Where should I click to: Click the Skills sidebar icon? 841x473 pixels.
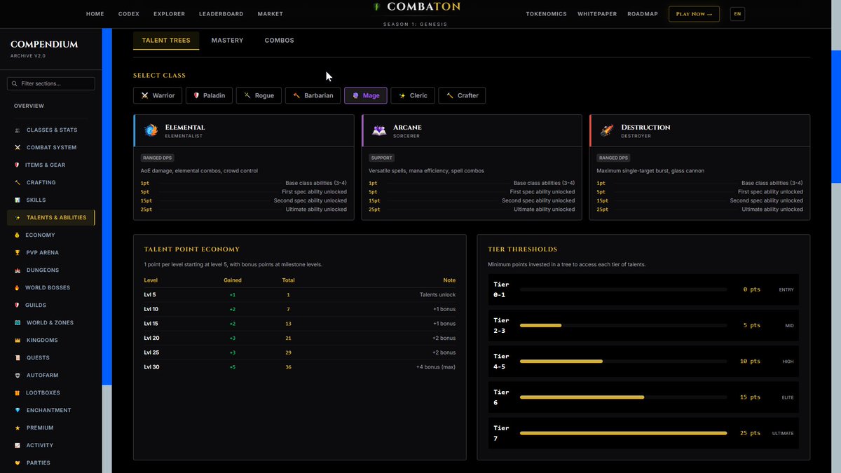(x=18, y=200)
